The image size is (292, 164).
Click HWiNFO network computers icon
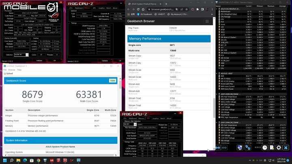248,148
